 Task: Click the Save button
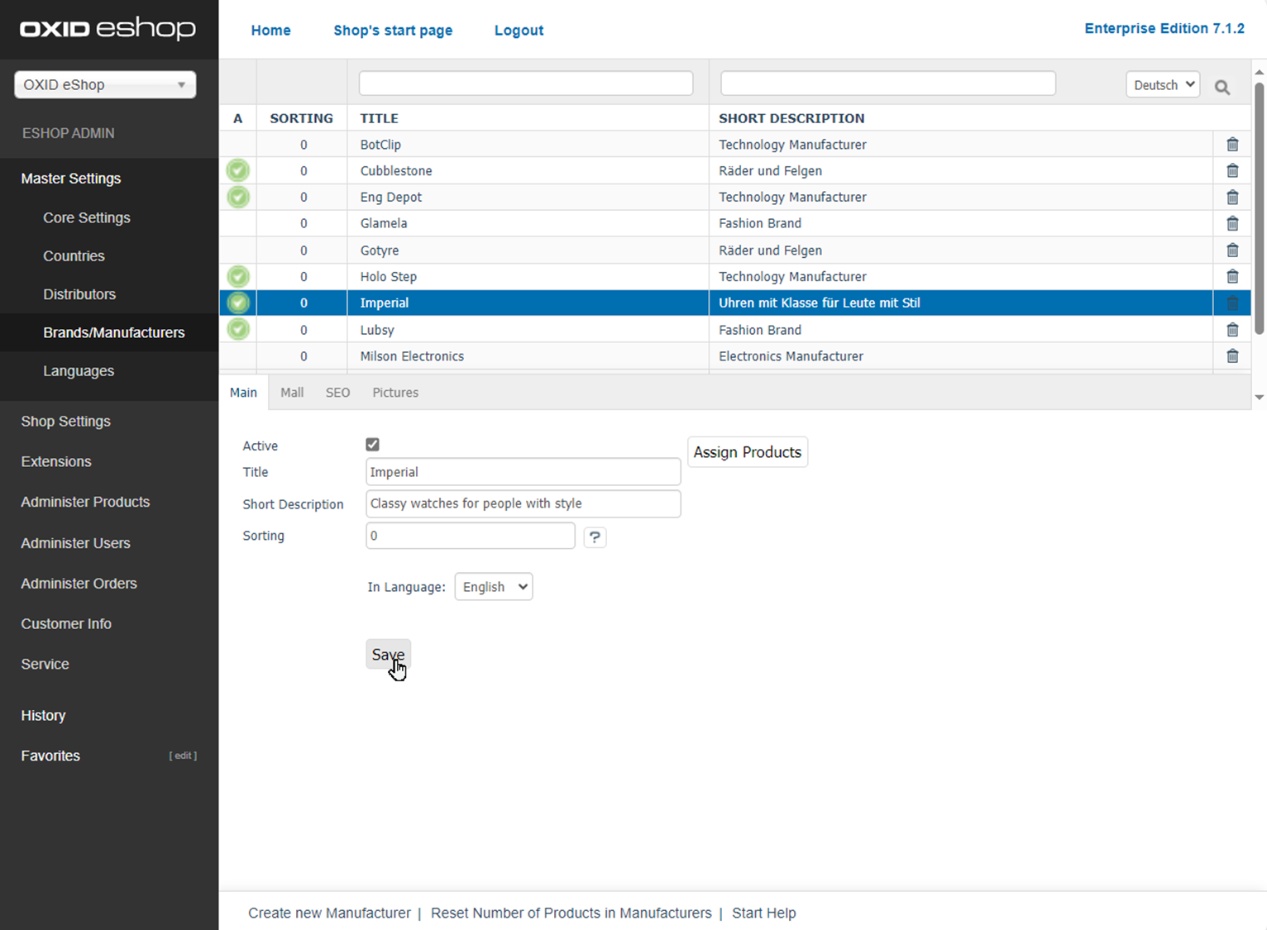point(388,655)
